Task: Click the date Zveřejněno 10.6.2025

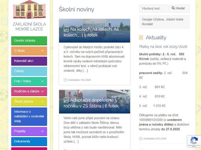Action: (x=79, y=80)
